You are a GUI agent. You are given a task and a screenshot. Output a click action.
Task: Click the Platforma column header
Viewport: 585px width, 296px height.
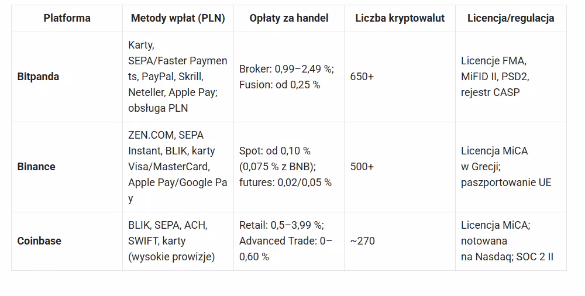[x=67, y=18]
